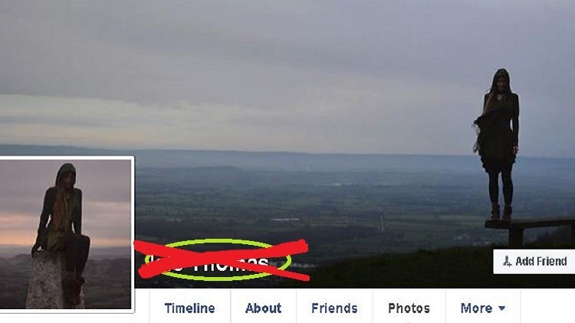Switch to the About tab
This screenshot has width=575, height=323.
tap(263, 308)
